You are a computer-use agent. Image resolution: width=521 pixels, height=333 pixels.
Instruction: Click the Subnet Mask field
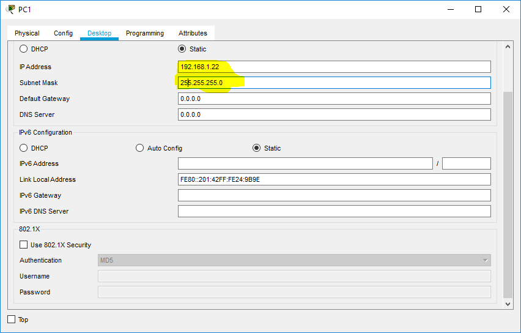334,83
